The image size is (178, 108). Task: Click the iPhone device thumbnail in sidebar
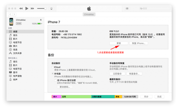[x=11, y=22]
